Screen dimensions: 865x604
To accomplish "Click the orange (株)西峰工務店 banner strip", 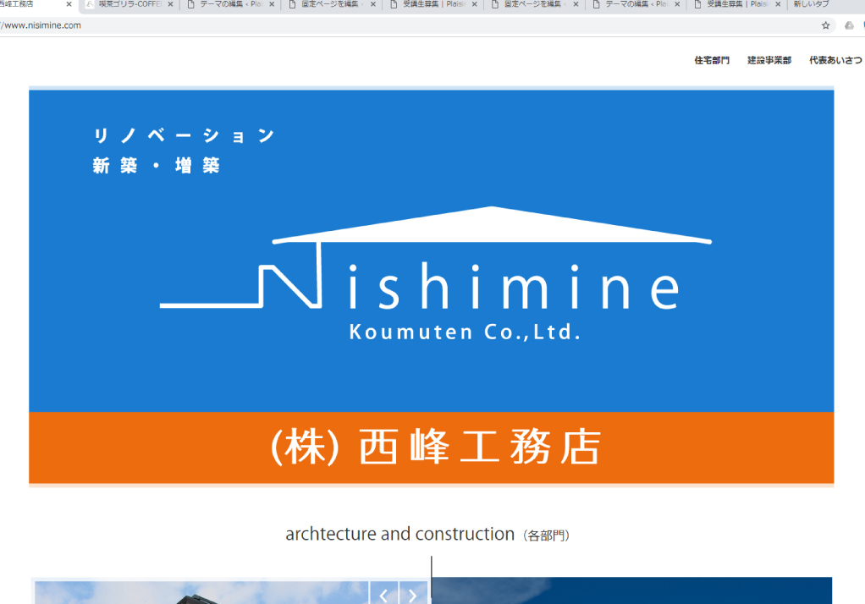I will (x=432, y=448).
